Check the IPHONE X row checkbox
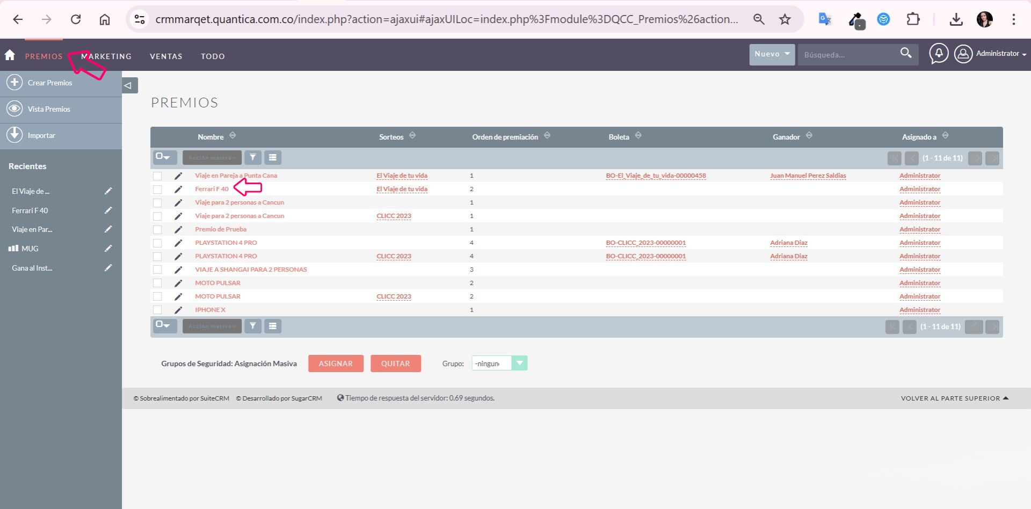Viewport: 1031px width, 509px height. pos(157,310)
